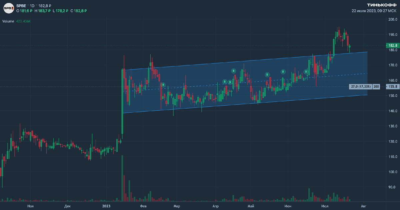This screenshot has width=400, height=210.
Task: Click the 182,8 ₽ price beside the ticker
Action: (x=45, y=6)
